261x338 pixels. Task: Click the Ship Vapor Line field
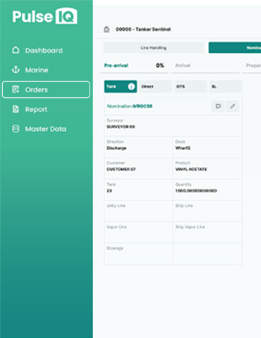pos(207,232)
